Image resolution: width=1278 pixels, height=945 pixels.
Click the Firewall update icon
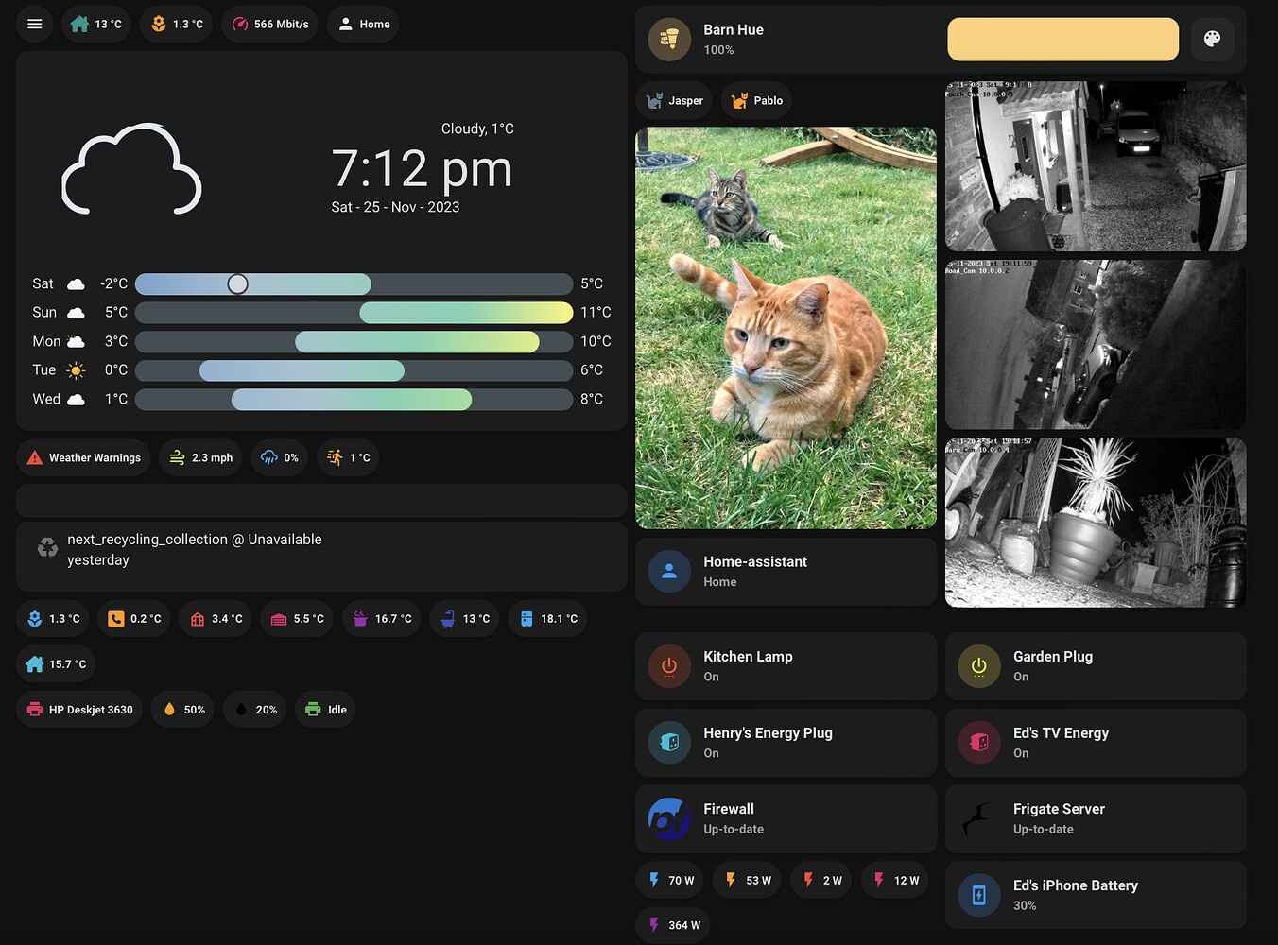tap(669, 819)
